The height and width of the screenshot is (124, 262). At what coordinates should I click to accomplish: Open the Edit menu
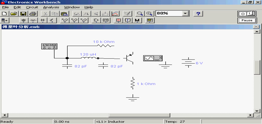pyautogui.click(x=17, y=7)
